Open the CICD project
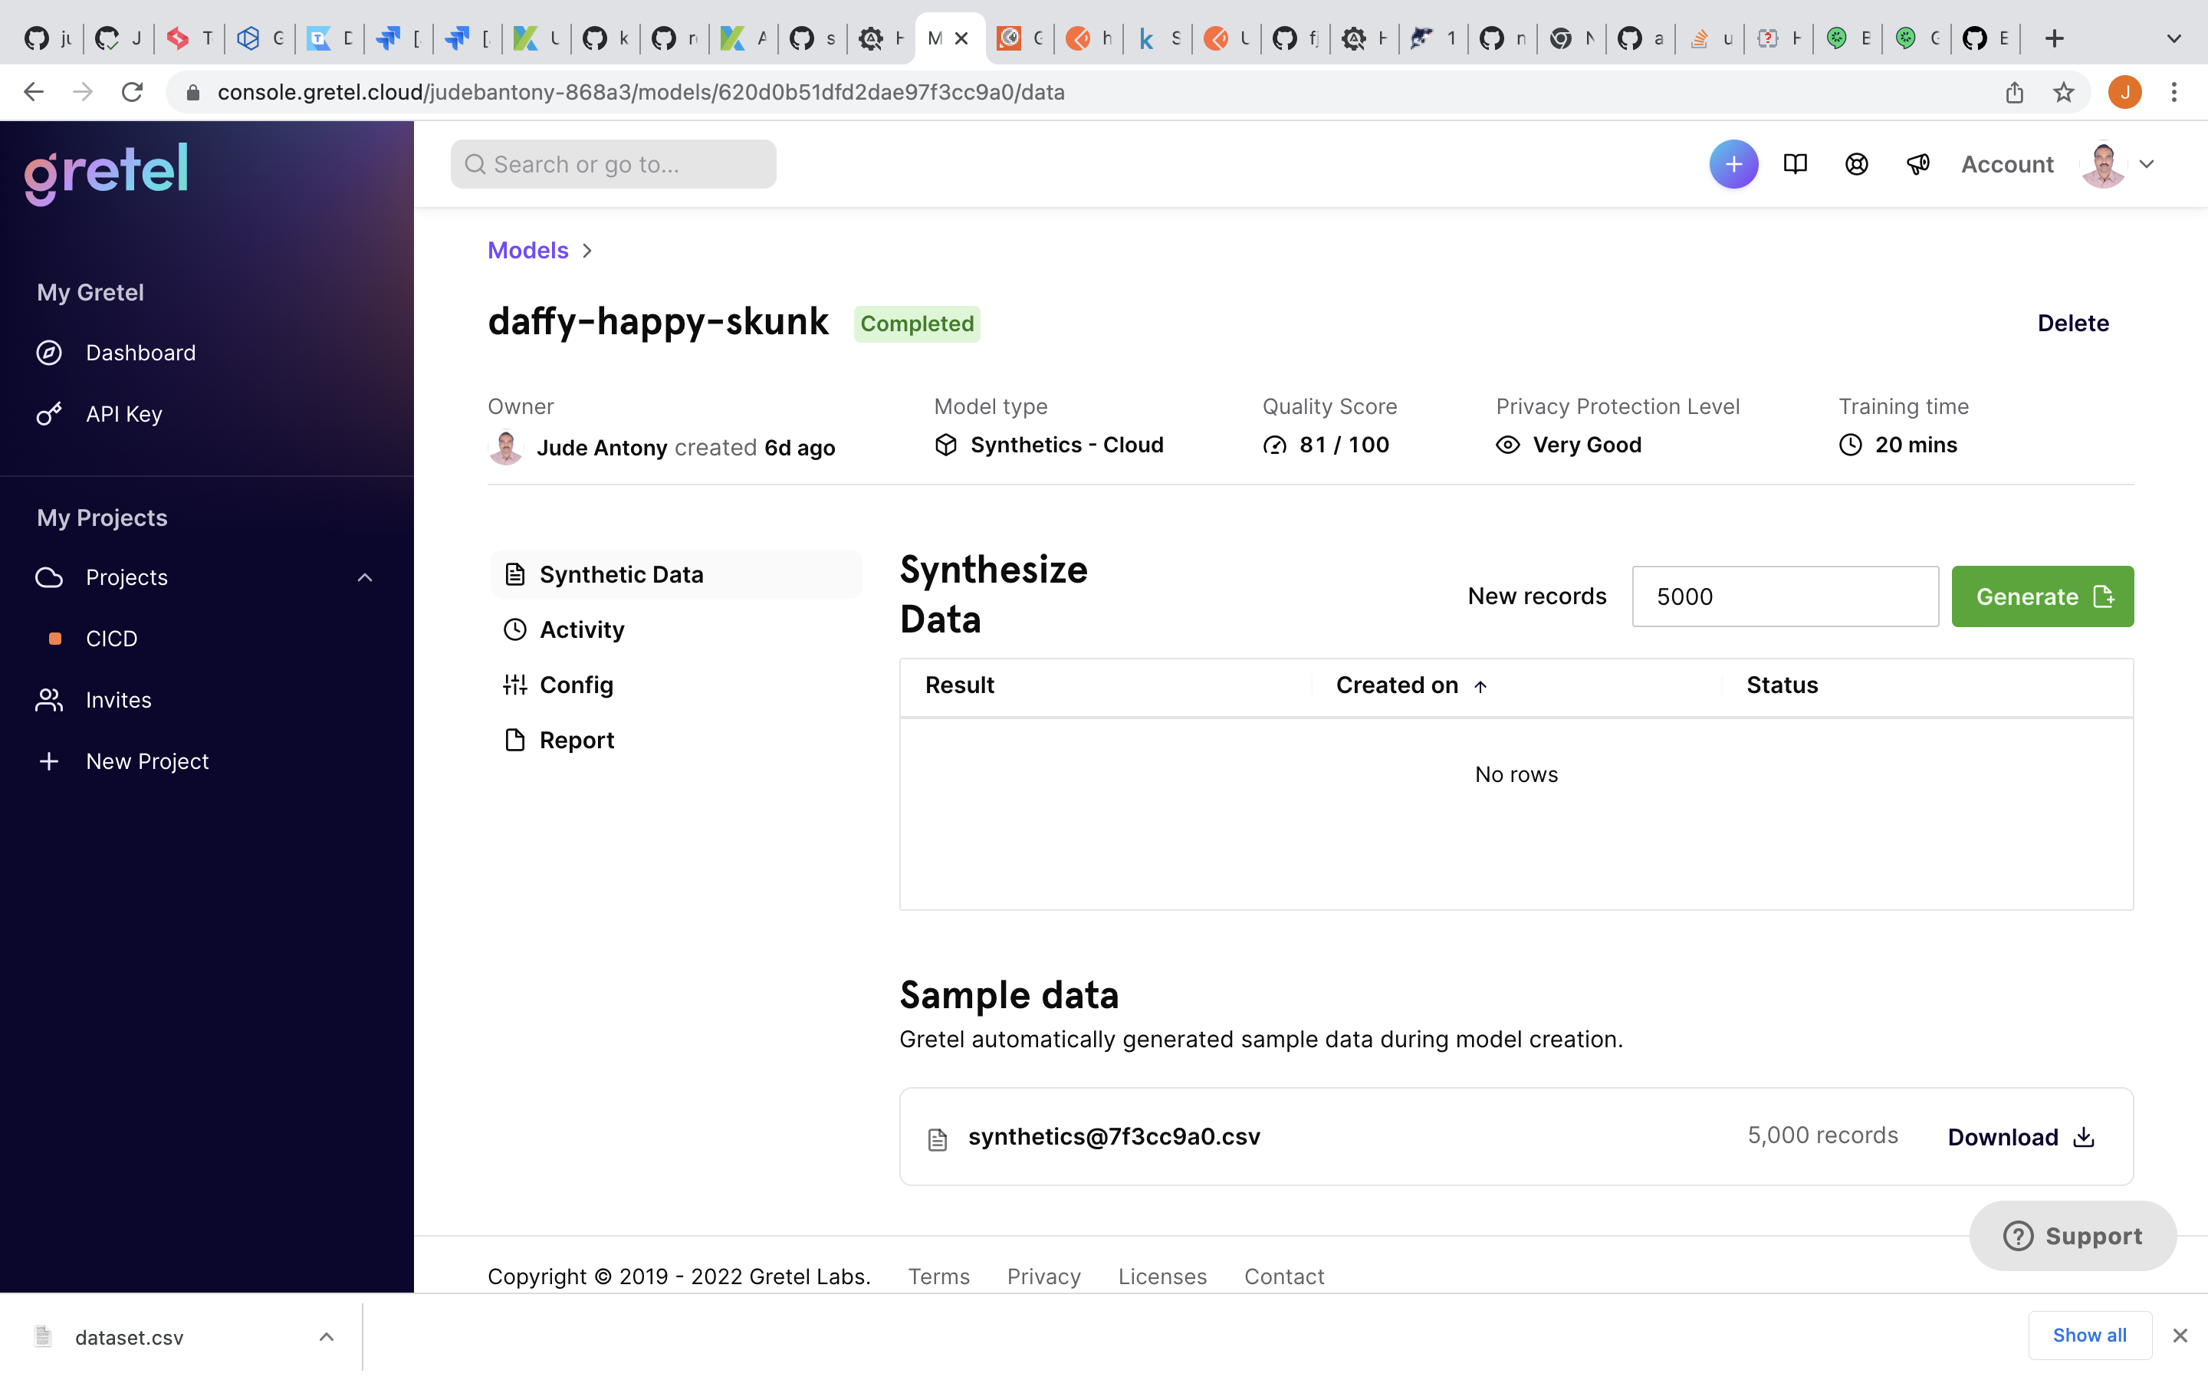The image size is (2208, 1380). [x=111, y=638]
